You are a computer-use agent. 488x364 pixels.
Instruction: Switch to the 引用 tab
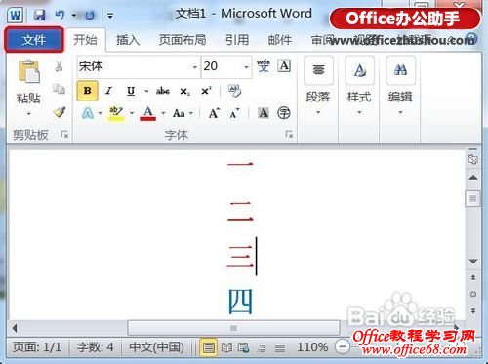(x=237, y=40)
